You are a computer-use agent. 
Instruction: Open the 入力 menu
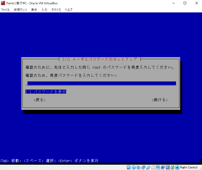44,10
